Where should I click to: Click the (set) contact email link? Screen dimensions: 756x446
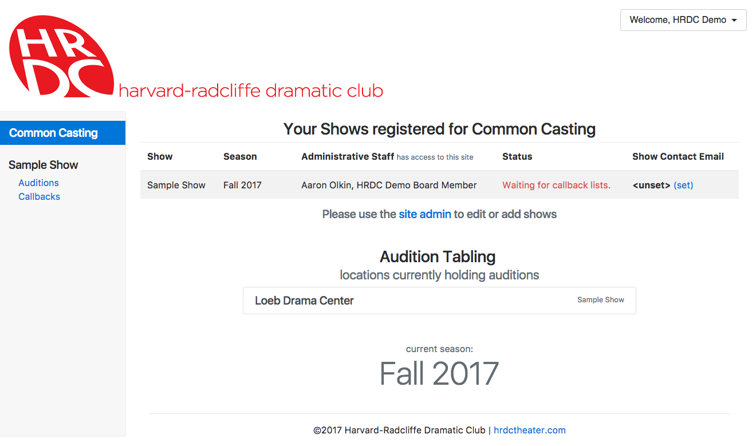pos(683,185)
